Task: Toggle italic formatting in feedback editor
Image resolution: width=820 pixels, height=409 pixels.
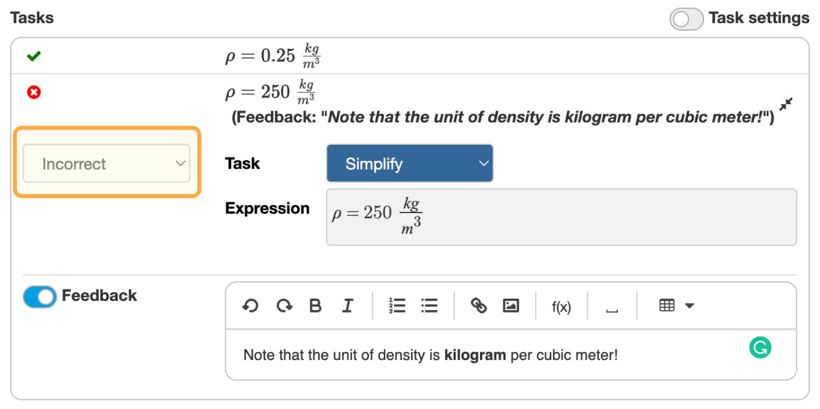Action: pyautogui.click(x=348, y=306)
